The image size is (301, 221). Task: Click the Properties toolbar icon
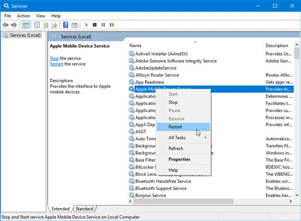37,25
